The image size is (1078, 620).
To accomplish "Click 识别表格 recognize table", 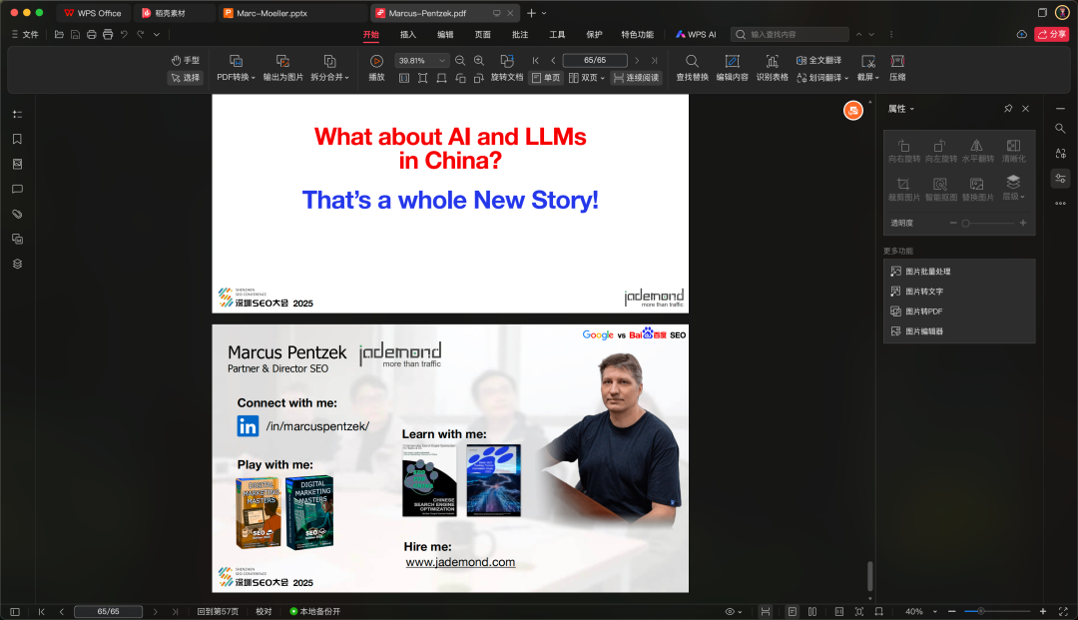I will pos(772,68).
